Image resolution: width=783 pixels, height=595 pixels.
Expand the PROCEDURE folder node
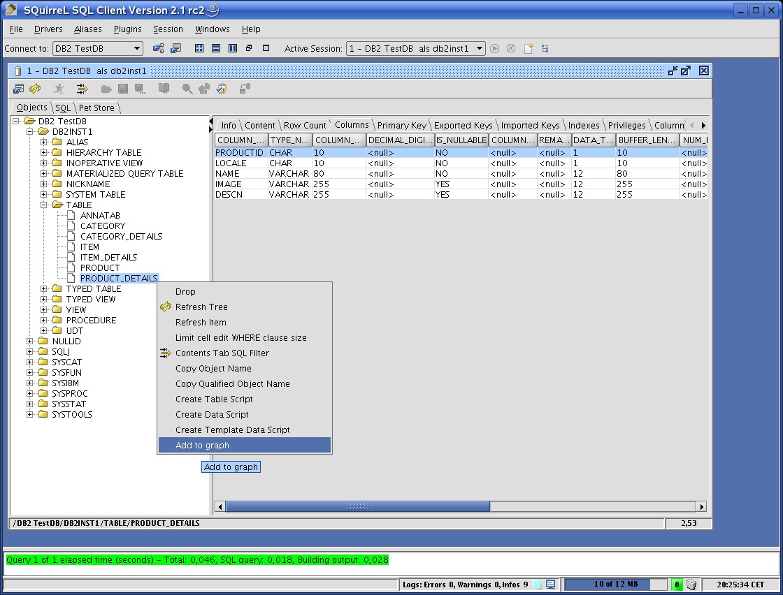tap(44, 321)
